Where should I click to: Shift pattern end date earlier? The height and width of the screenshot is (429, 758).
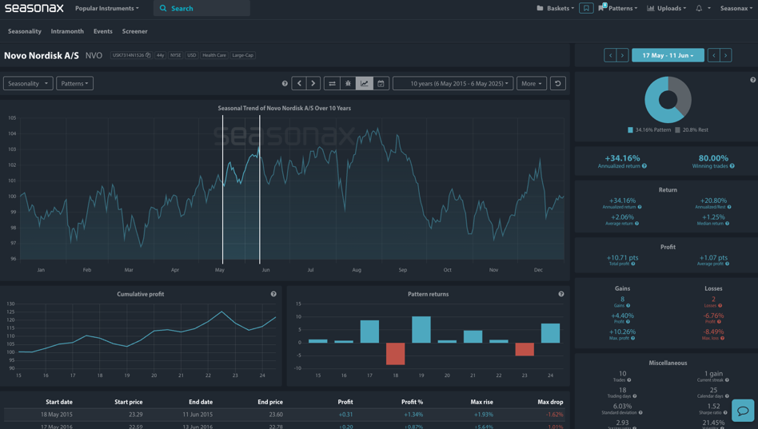tap(713, 56)
